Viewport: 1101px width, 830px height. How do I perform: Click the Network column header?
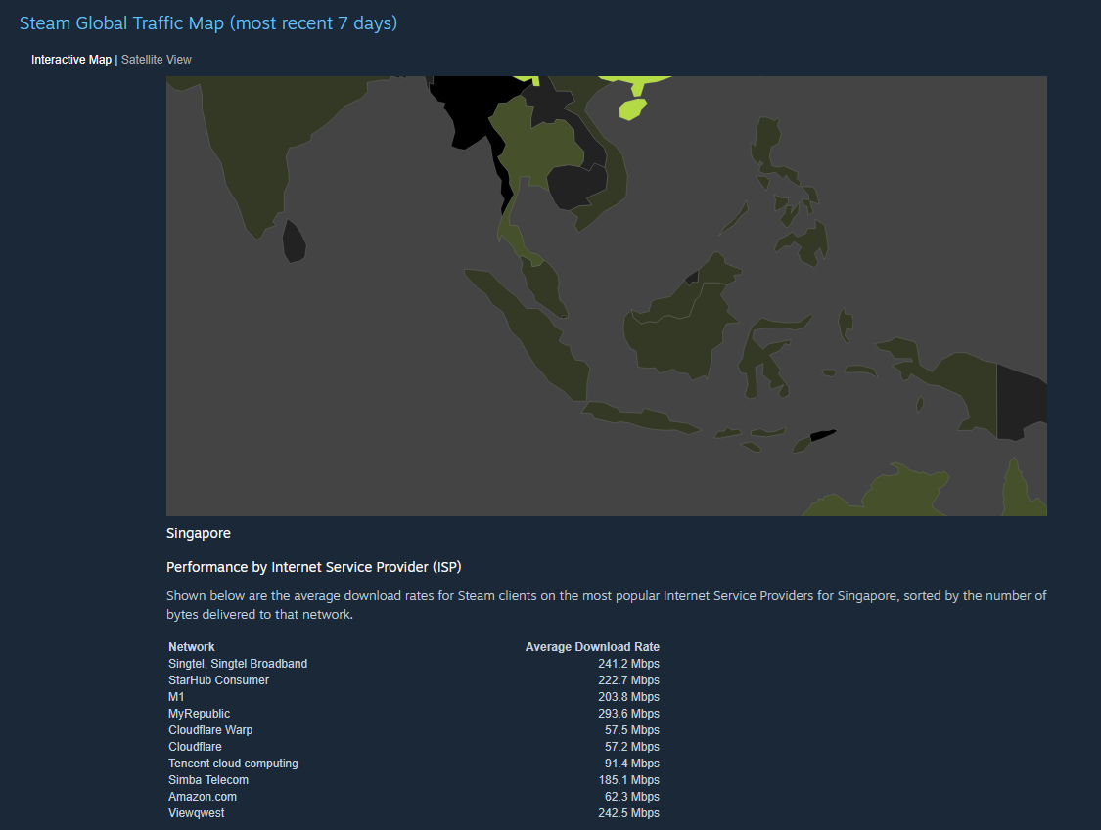click(x=192, y=647)
